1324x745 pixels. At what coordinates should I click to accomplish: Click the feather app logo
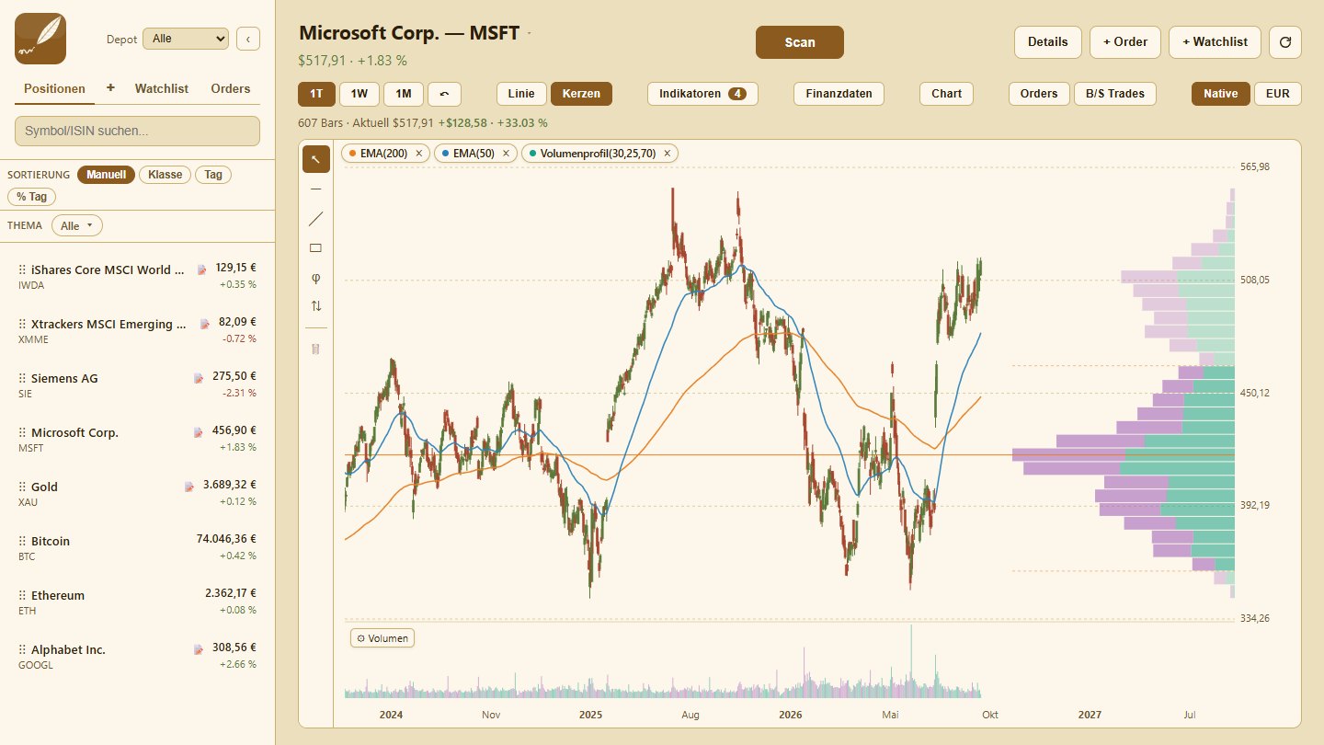point(40,39)
